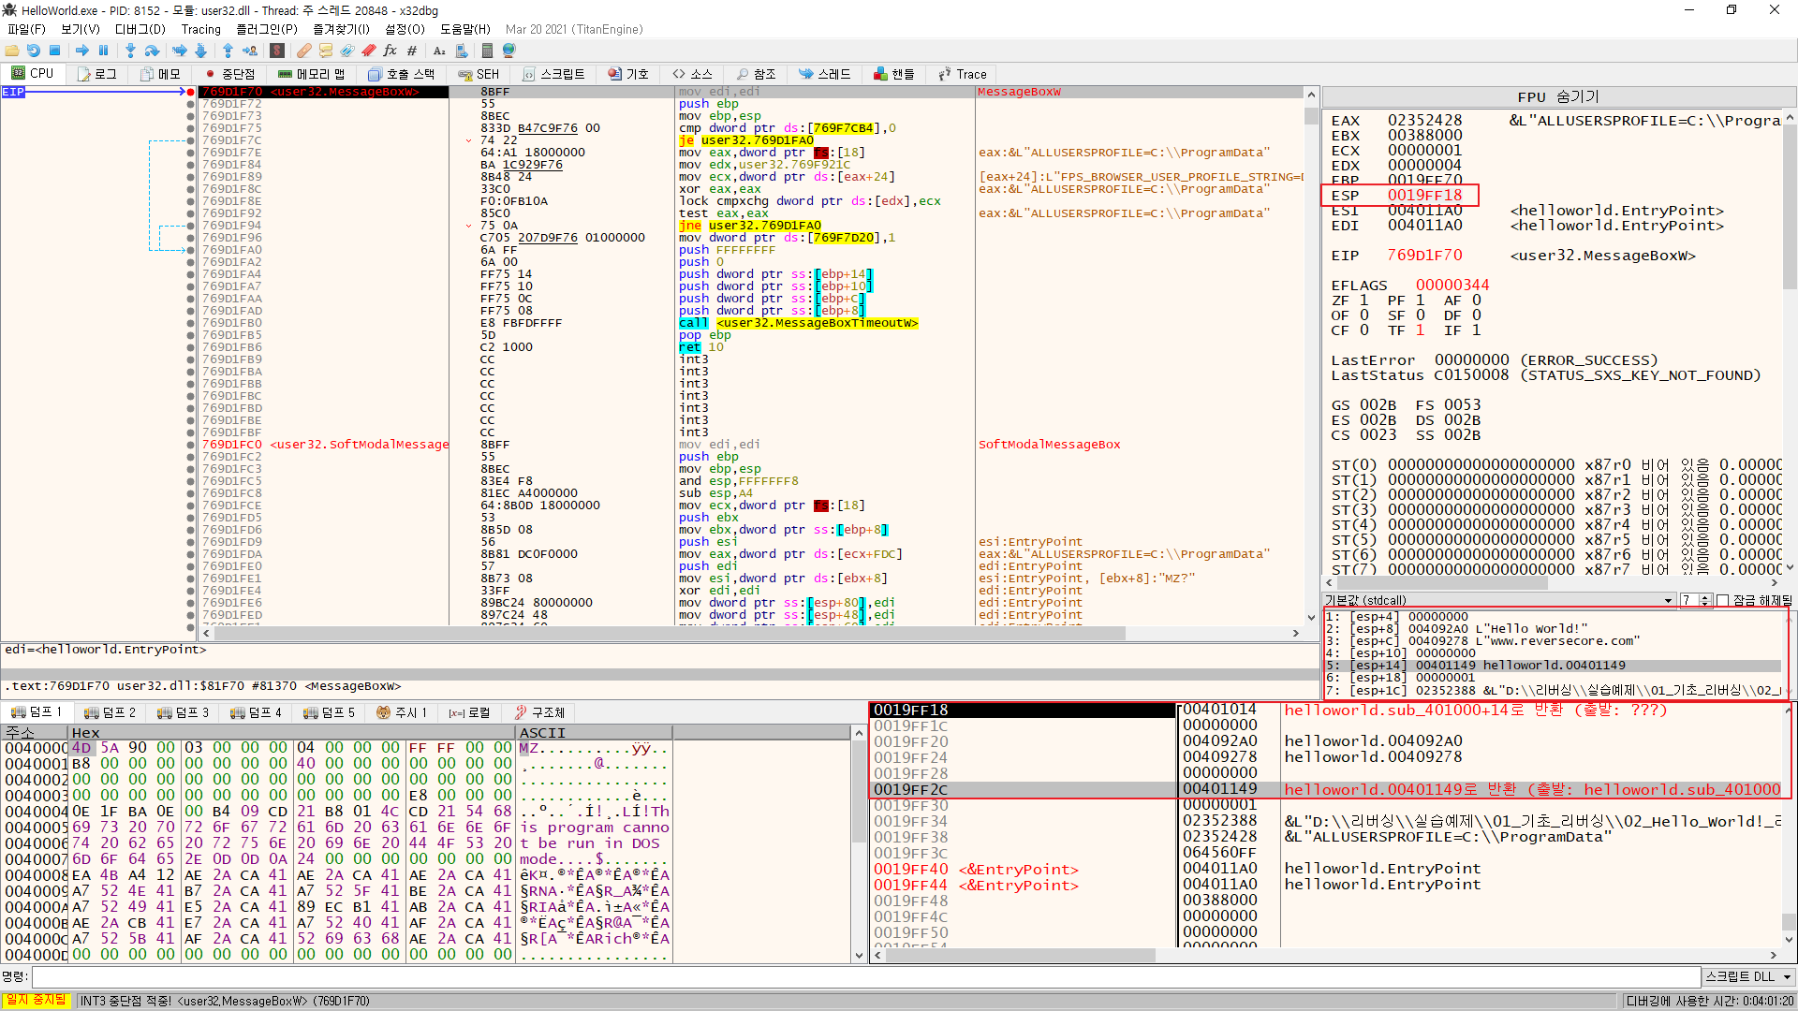Image resolution: width=1798 pixels, height=1011 pixels.
Task: Click the 명령 command input field
Action: tap(866, 976)
